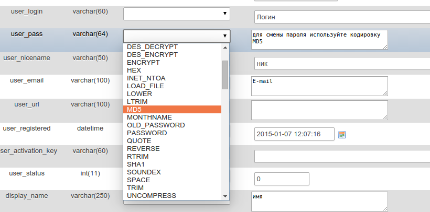Click the dropdown list scrollbar thumb

(x=225, y=75)
